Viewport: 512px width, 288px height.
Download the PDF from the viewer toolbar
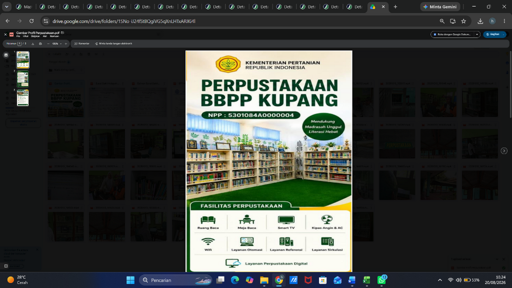coord(33,44)
